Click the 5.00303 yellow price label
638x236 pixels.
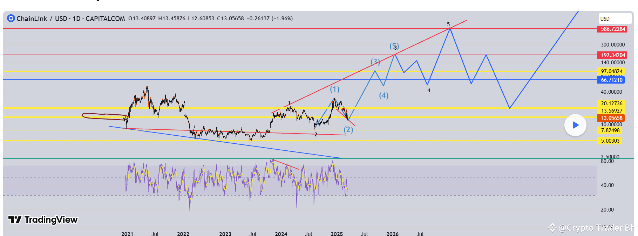tap(610, 141)
